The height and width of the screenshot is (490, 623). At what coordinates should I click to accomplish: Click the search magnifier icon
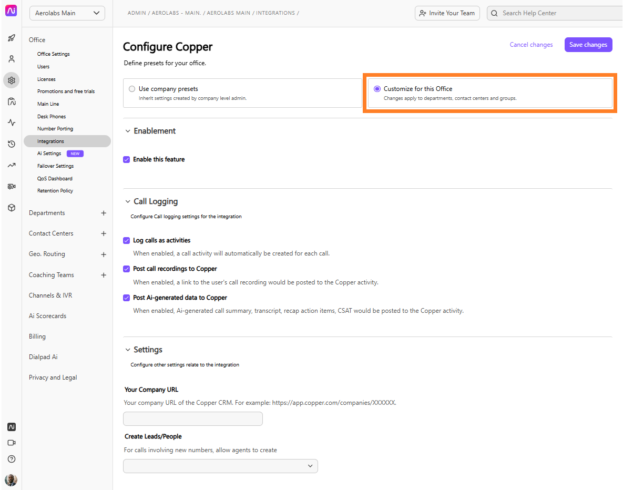click(x=494, y=13)
